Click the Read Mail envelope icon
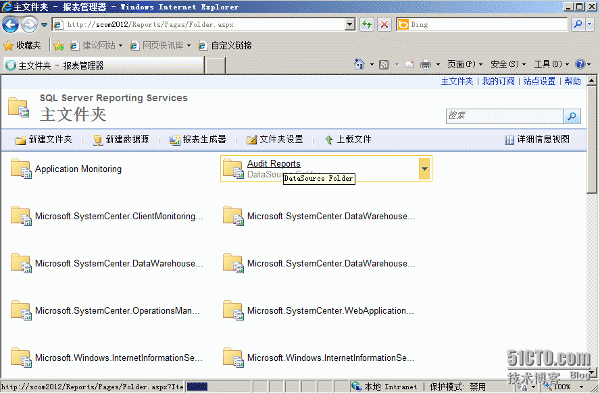This screenshot has width=600, height=394. [x=409, y=64]
